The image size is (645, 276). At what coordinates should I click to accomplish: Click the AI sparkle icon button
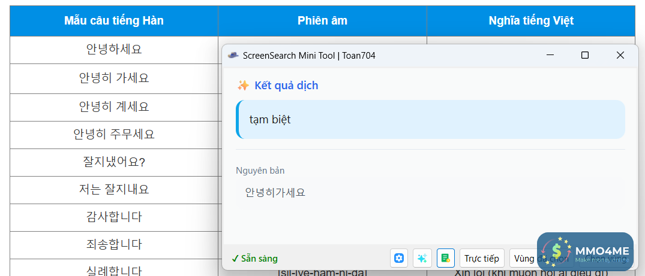(x=422, y=258)
